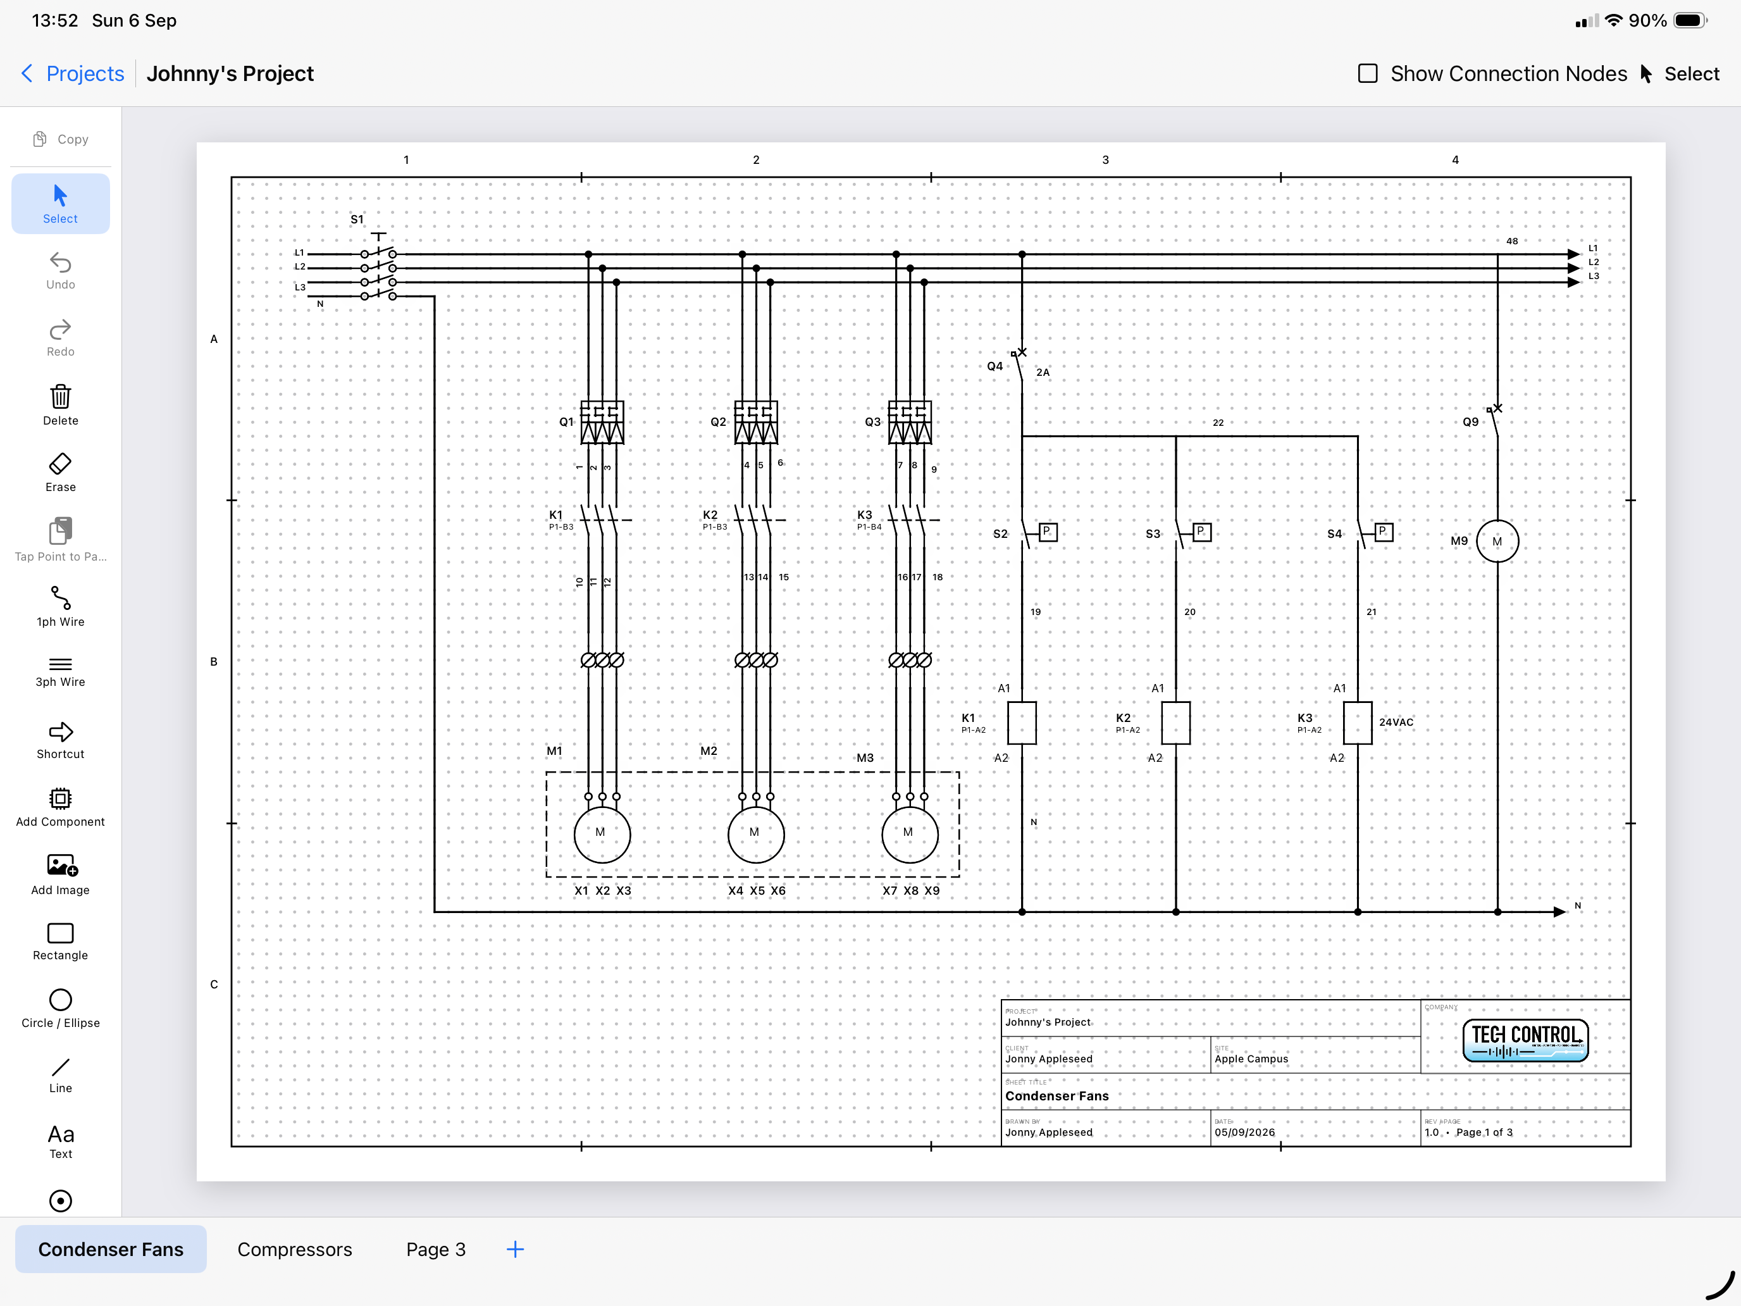Tap the Tap Point to Paste tool
Viewport: 1741px width, 1306px height.
61,539
